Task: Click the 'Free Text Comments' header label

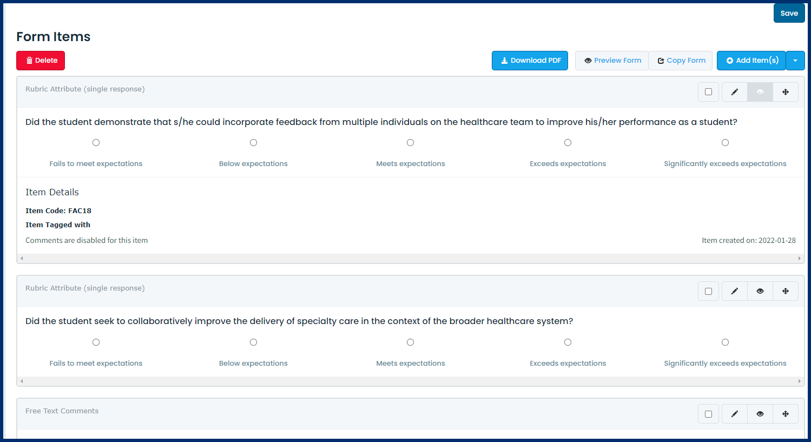Action: (x=62, y=411)
